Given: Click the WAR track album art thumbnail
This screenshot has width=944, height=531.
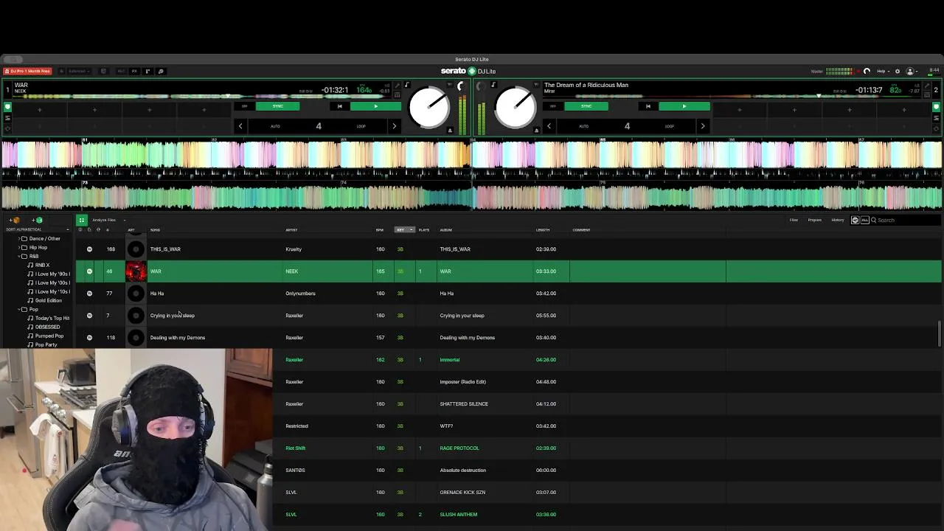Looking at the screenshot, I should pos(136,271).
